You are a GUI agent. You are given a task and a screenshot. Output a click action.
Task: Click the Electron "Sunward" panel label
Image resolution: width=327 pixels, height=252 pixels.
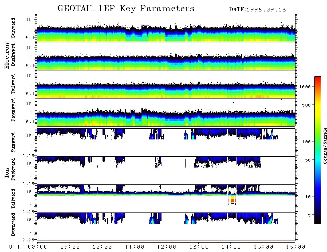pos(13,28)
